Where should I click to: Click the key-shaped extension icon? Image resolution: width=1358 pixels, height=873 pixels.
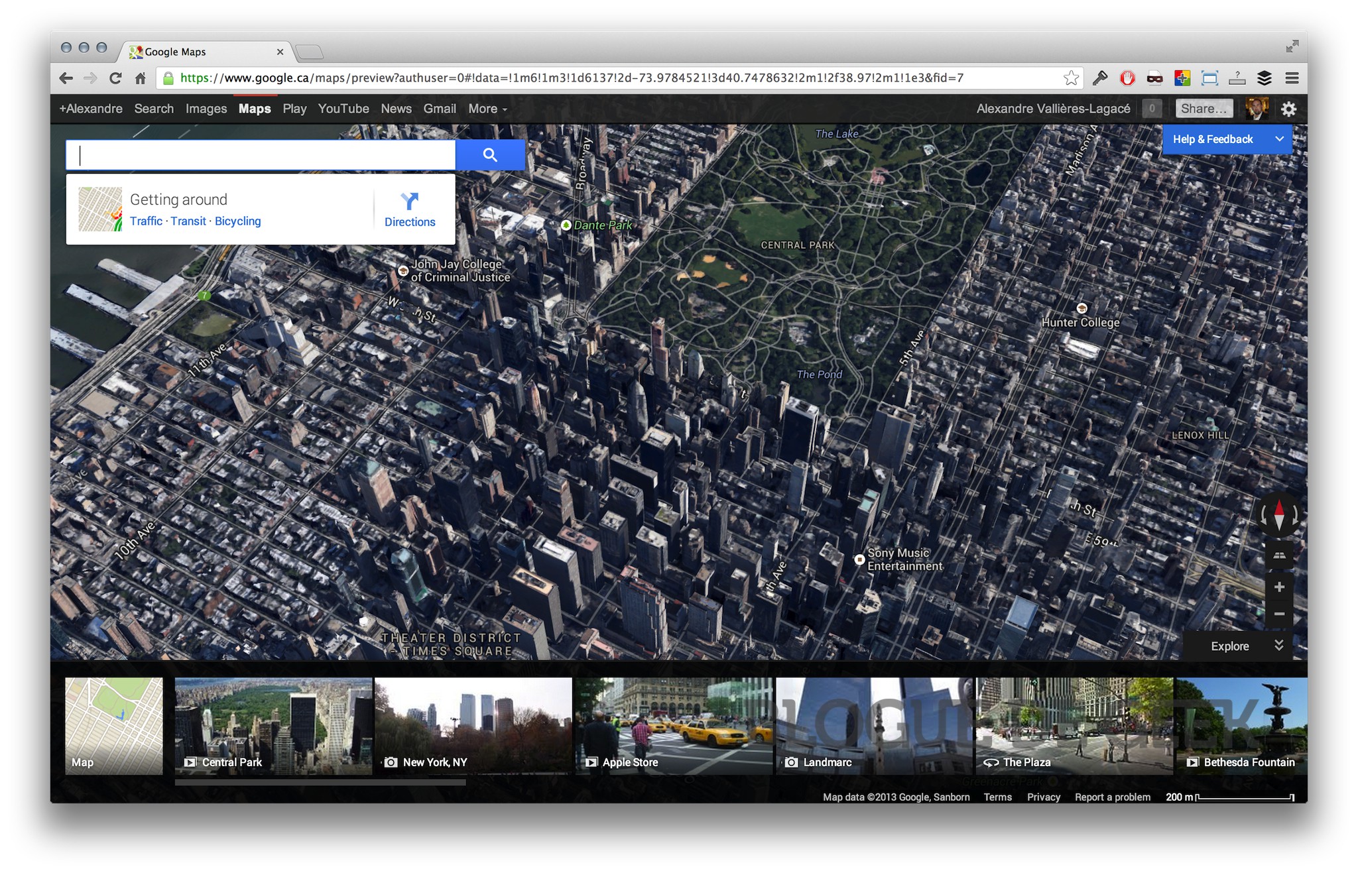(x=1100, y=78)
